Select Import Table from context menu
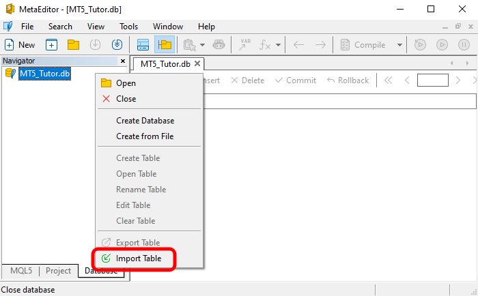 pyautogui.click(x=139, y=258)
